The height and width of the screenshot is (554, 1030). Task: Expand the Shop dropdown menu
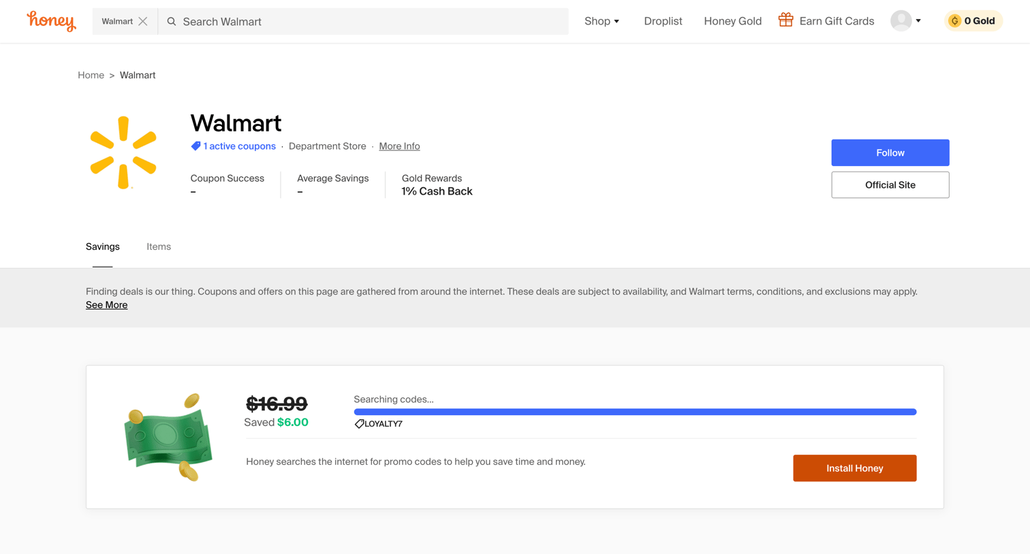coord(602,21)
